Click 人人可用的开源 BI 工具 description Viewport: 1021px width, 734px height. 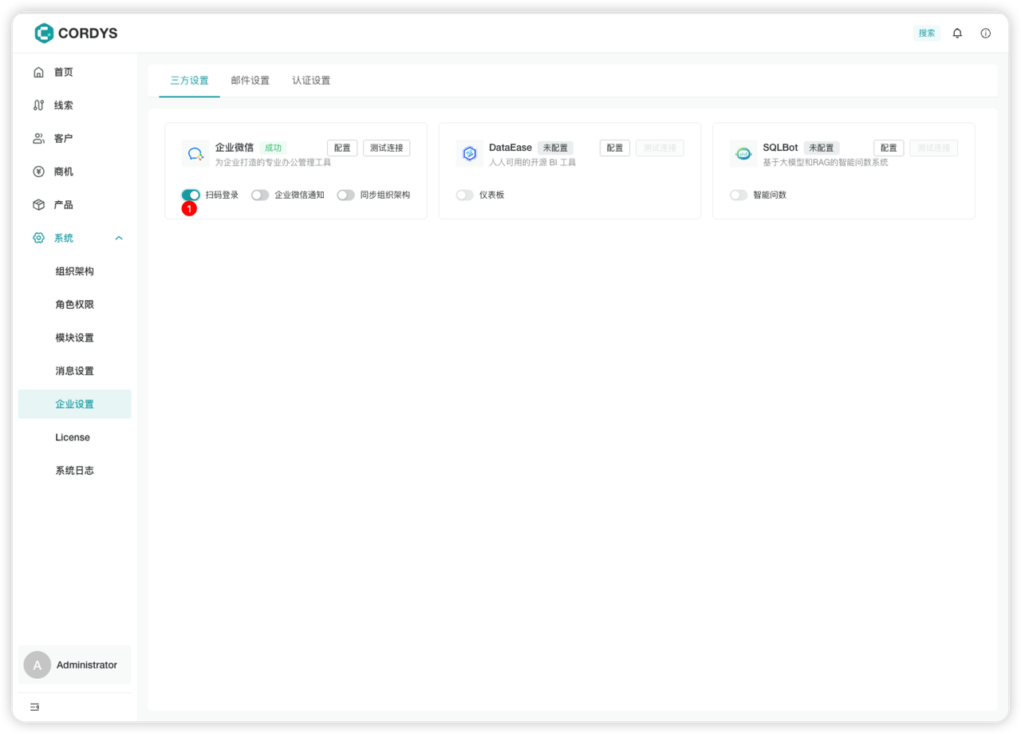(532, 162)
